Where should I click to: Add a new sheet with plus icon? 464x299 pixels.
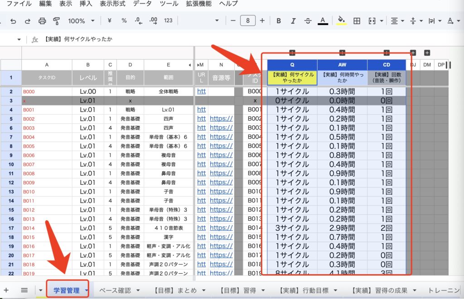pyautogui.click(x=6, y=290)
